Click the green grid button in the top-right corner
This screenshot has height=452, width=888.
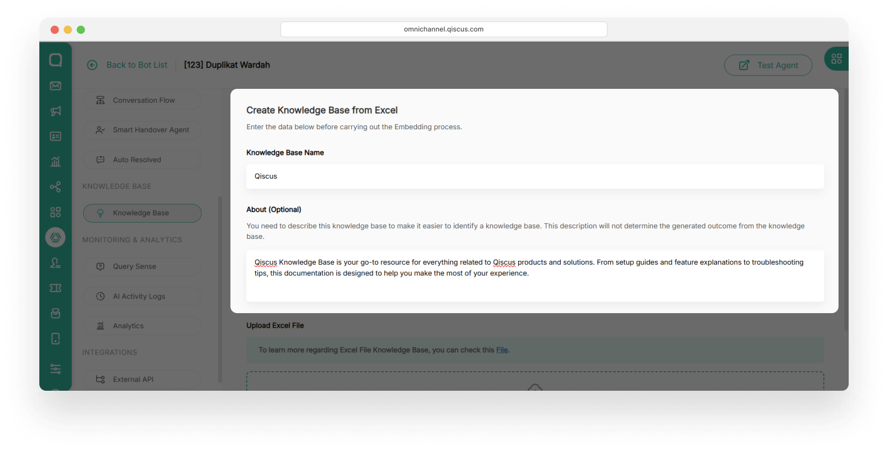pyautogui.click(x=836, y=58)
